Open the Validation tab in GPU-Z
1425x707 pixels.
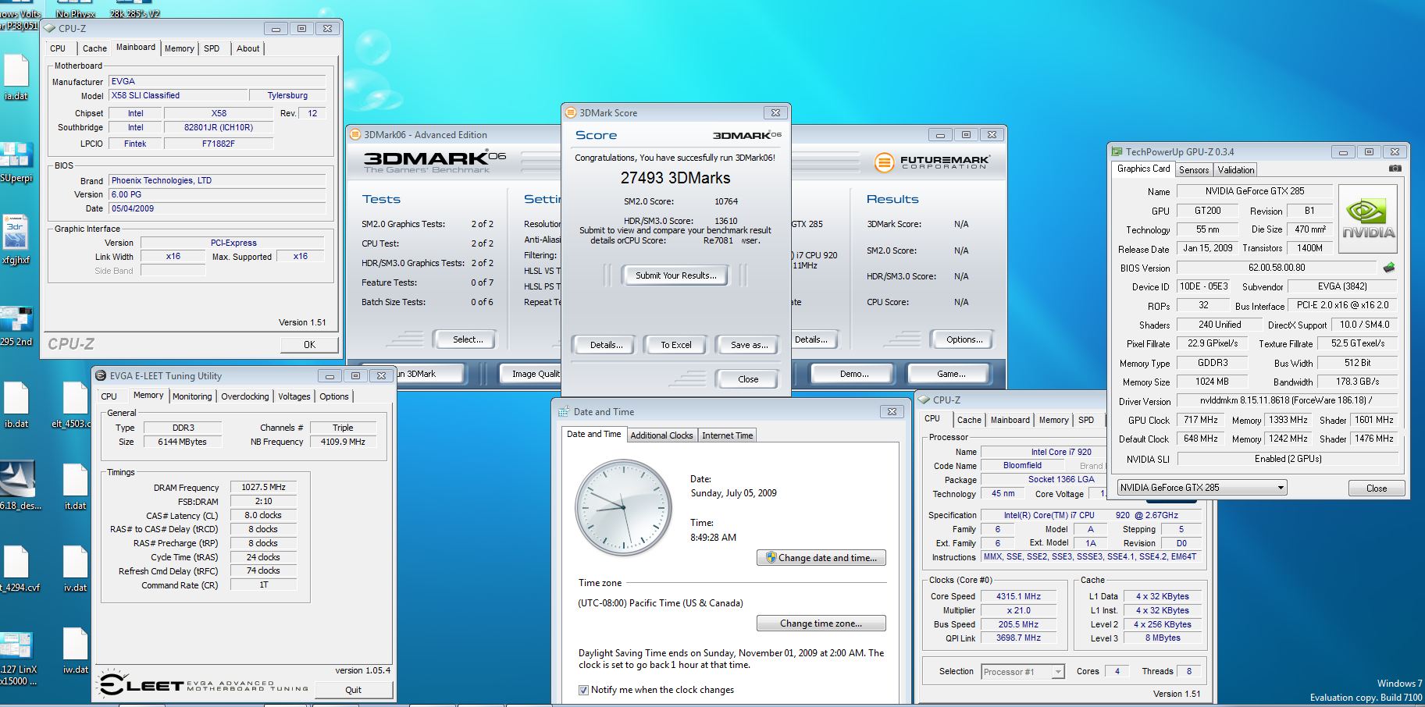click(1236, 169)
